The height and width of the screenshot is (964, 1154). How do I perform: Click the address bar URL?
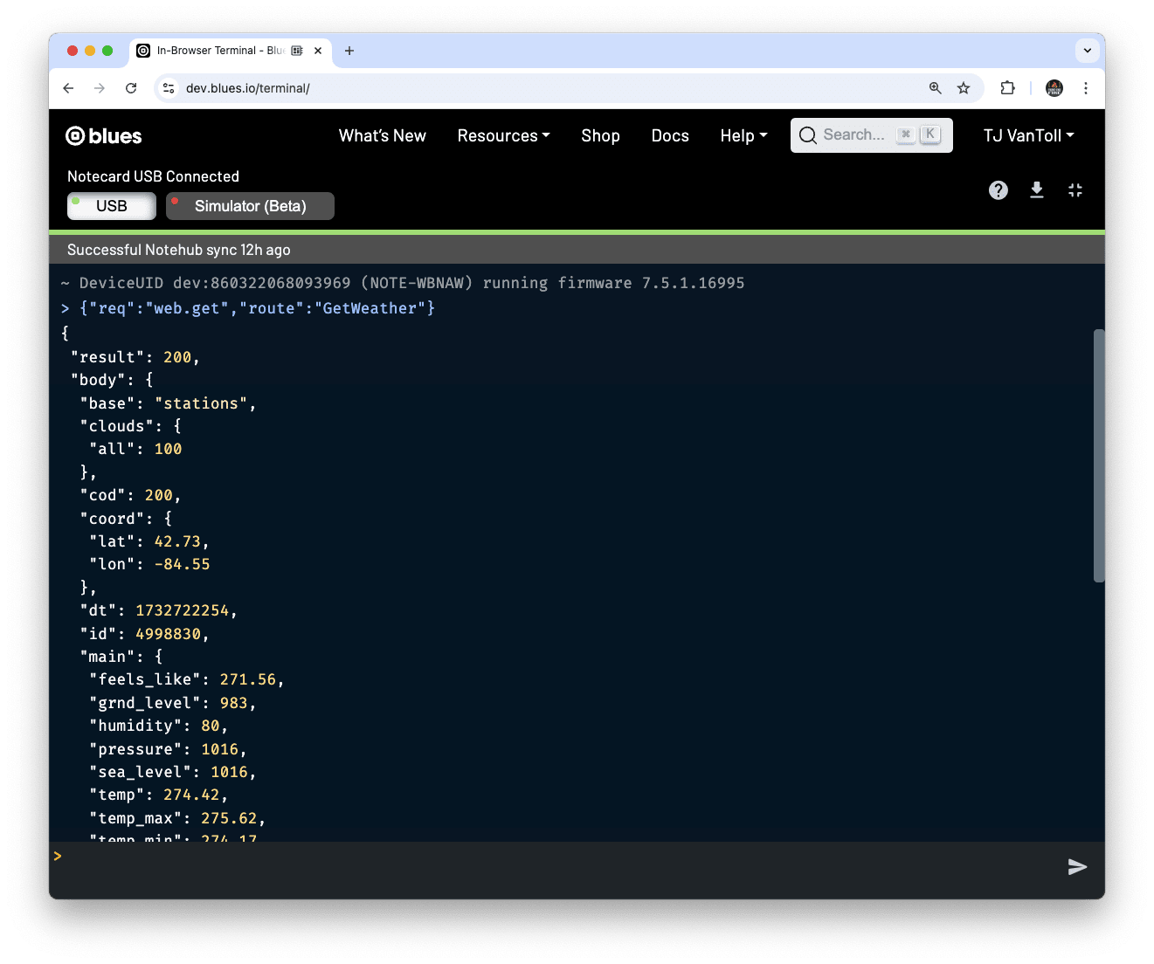click(x=248, y=88)
